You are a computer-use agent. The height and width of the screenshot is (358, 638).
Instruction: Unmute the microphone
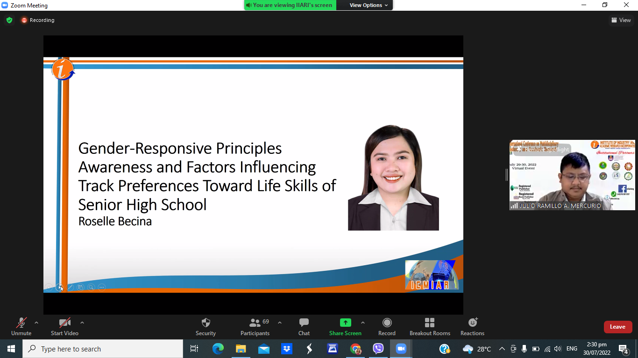click(x=21, y=323)
